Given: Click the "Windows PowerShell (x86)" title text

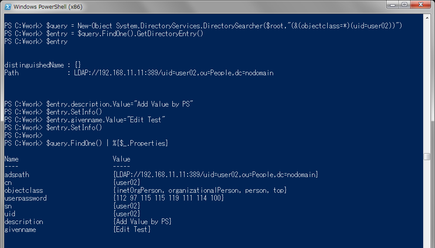Looking at the screenshot, I should tap(48, 7).
